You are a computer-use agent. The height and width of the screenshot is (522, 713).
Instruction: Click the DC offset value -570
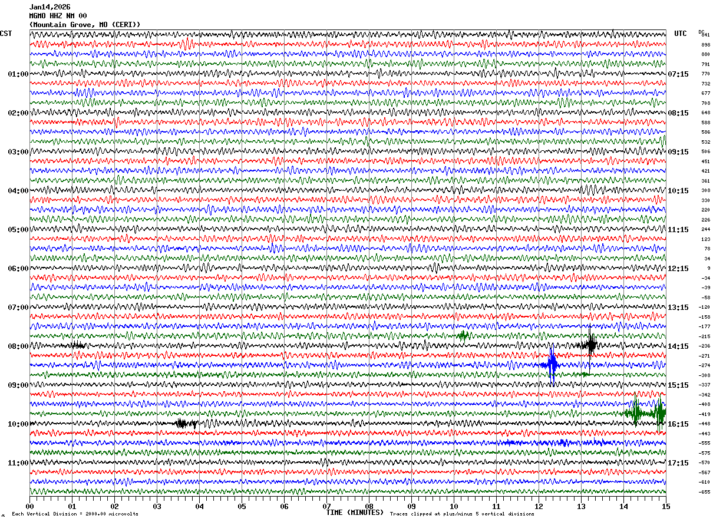[x=705, y=463]
